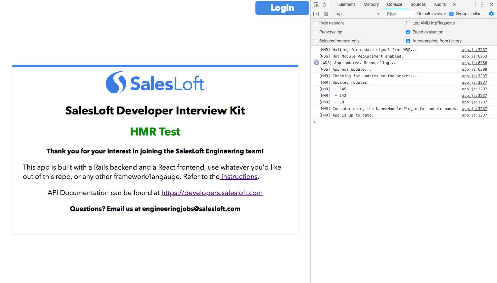Switch to the Elements tab
Screen dimensions: 497x283
click(347, 4)
